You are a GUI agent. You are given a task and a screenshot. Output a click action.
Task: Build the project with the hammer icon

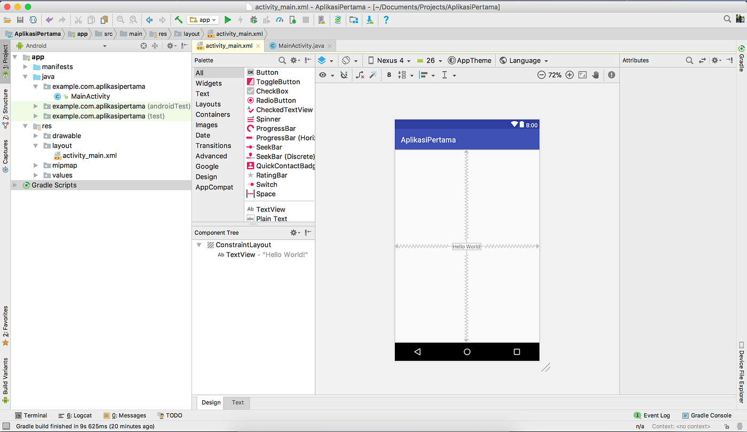178,19
